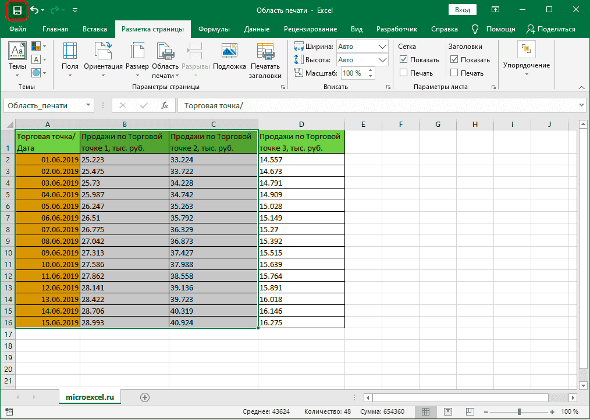
Task: Click the Undo arrow icon
Action: click(35, 10)
